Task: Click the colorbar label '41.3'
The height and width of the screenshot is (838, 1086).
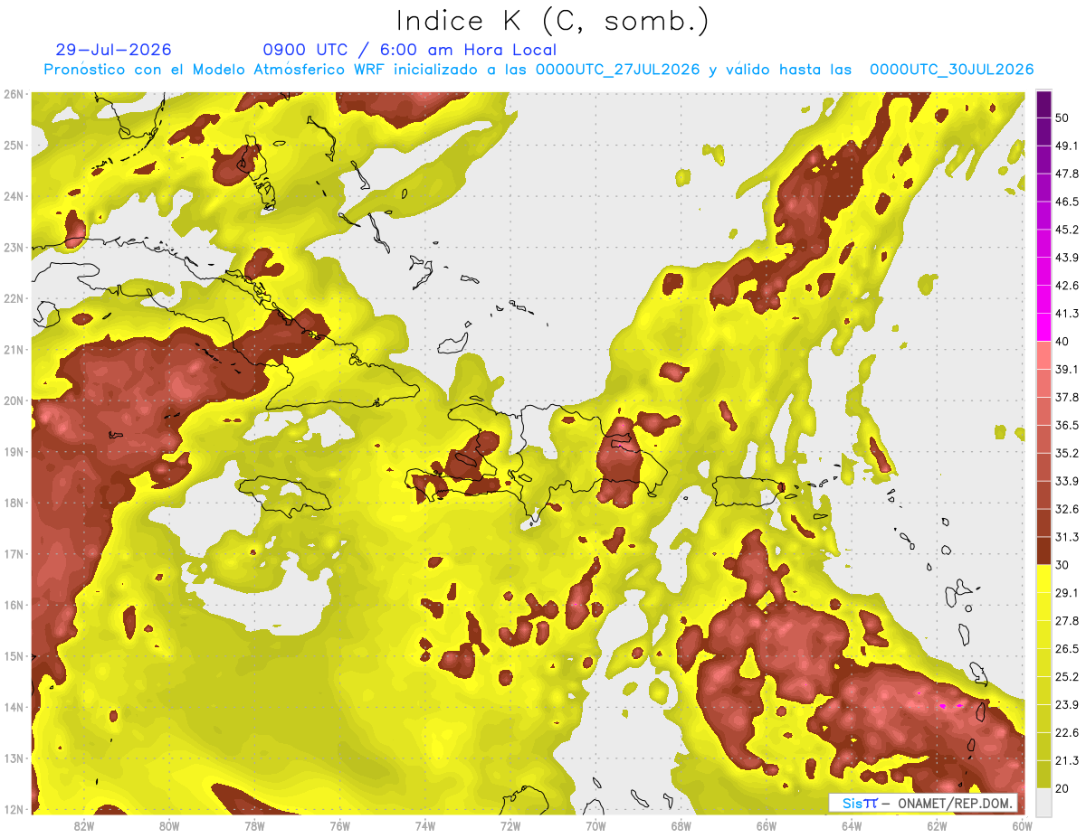Action: [1067, 314]
